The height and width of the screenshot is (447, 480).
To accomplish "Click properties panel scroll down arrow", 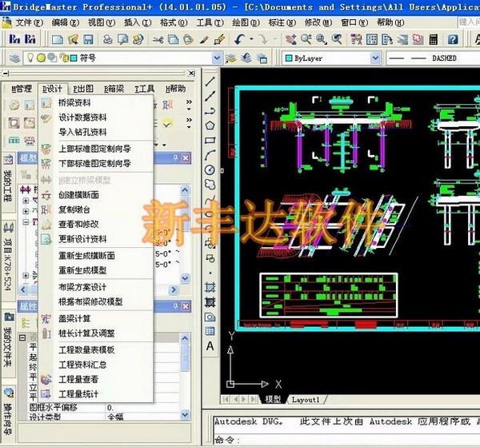I will pyautogui.click(x=185, y=414).
